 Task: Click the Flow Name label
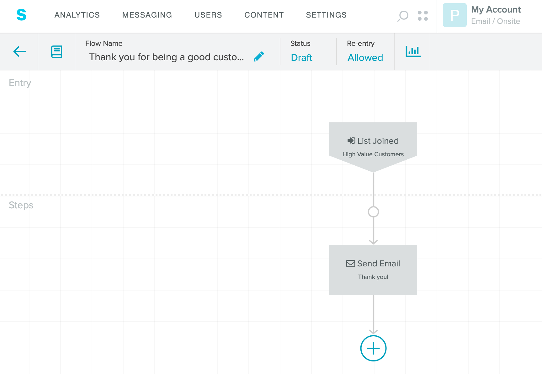pyautogui.click(x=104, y=43)
